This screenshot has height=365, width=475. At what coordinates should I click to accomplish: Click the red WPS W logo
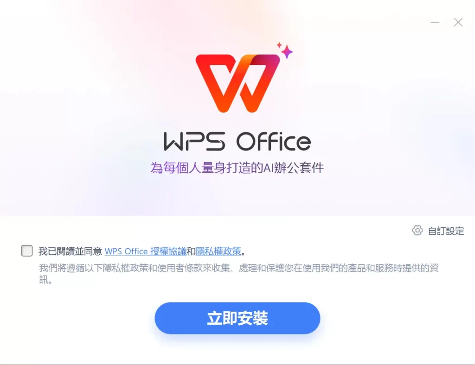(x=237, y=83)
